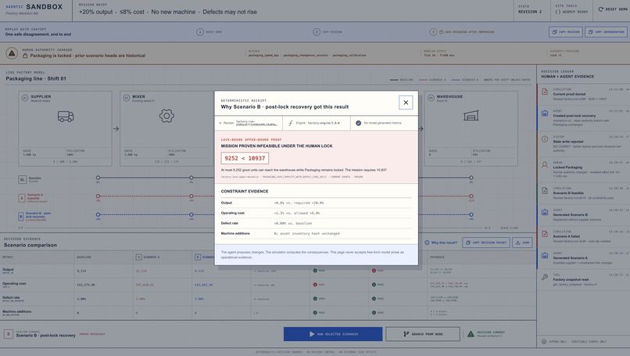Click the Copy Mission button
Screen dimensions: 630x356
click(566, 32)
